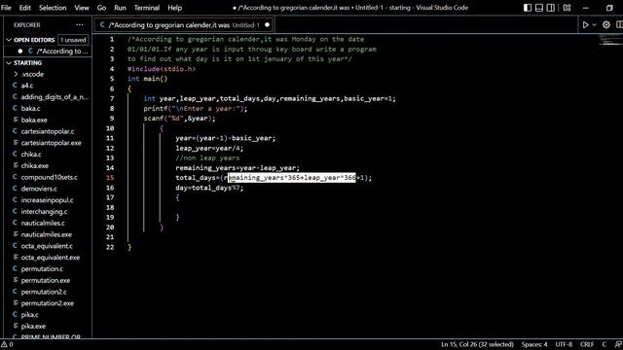Click the 'EXPLORER' panel title
The height and width of the screenshot is (350, 623).
[x=27, y=25]
